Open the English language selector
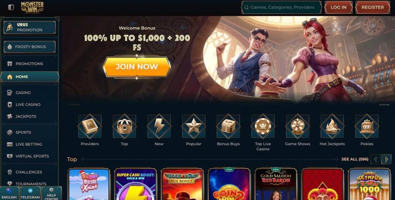Screen dimensions: 395x200 [9, 193]
